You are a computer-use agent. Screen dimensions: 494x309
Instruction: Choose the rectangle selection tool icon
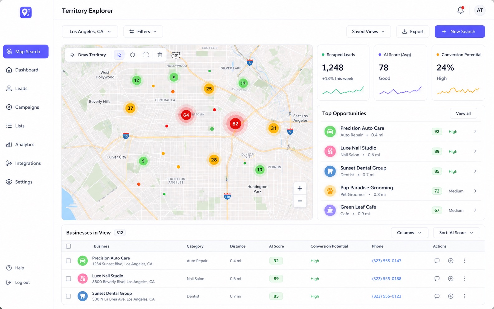(146, 55)
